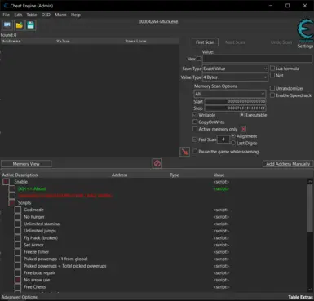Open the File menu
Image resolution: width=314 pixels, height=301 pixels.
(x=6, y=15)
